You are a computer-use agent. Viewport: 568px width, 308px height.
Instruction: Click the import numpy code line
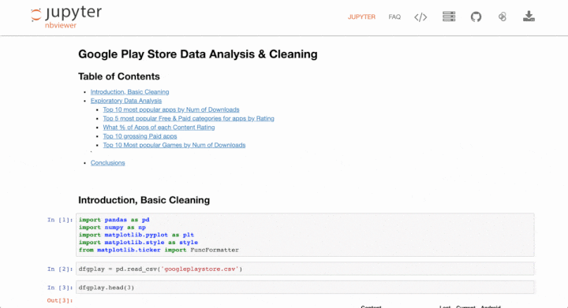112,228
